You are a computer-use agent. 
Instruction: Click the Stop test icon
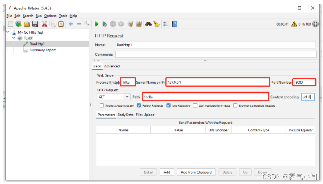(x=113, y=24)
